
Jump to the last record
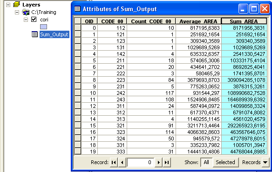pos(167,163)
